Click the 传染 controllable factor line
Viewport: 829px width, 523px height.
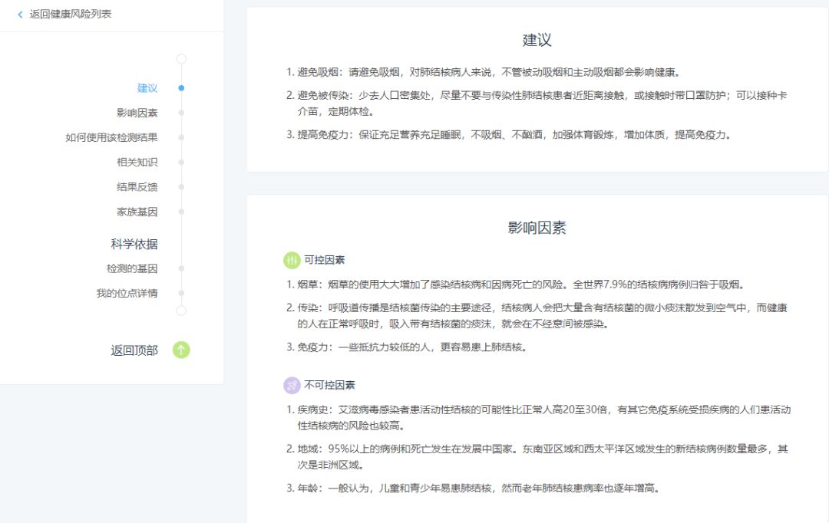tap(537, 316)
